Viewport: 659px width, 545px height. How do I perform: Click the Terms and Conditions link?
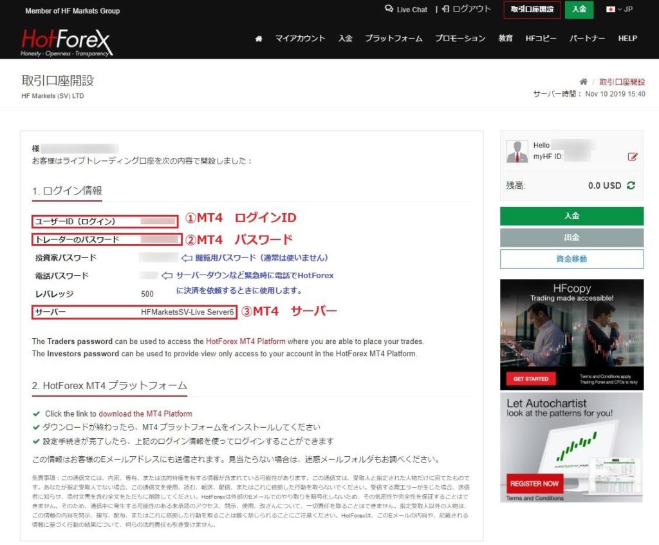(535, 498)
